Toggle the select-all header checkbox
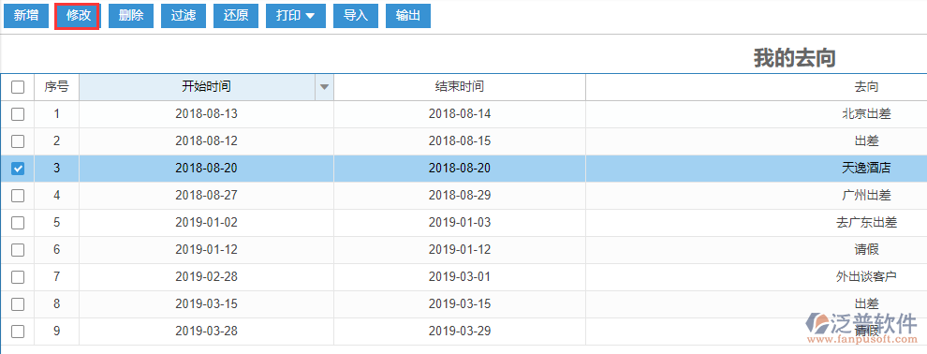The image size is (927, 354). (18, 87)
